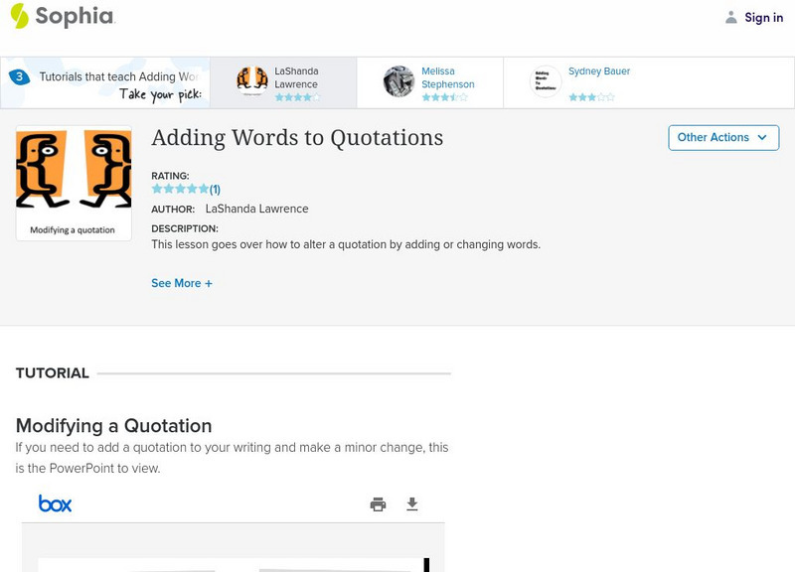The width and height of the screenshot is (795, 572).
Task: Click the Sophia logo icon
Action: pyautogui.click(x=20, y=16)
